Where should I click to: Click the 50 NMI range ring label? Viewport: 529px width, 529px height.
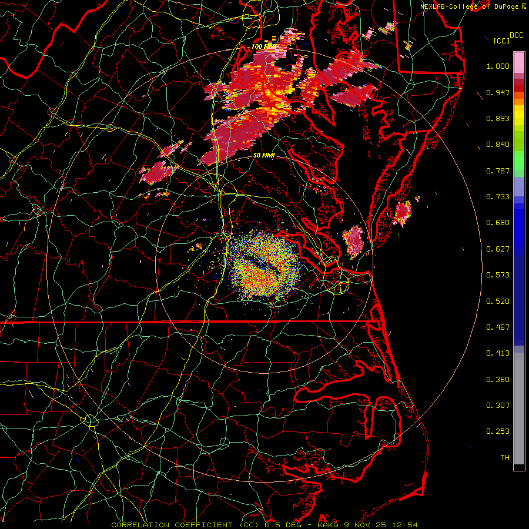264,155
